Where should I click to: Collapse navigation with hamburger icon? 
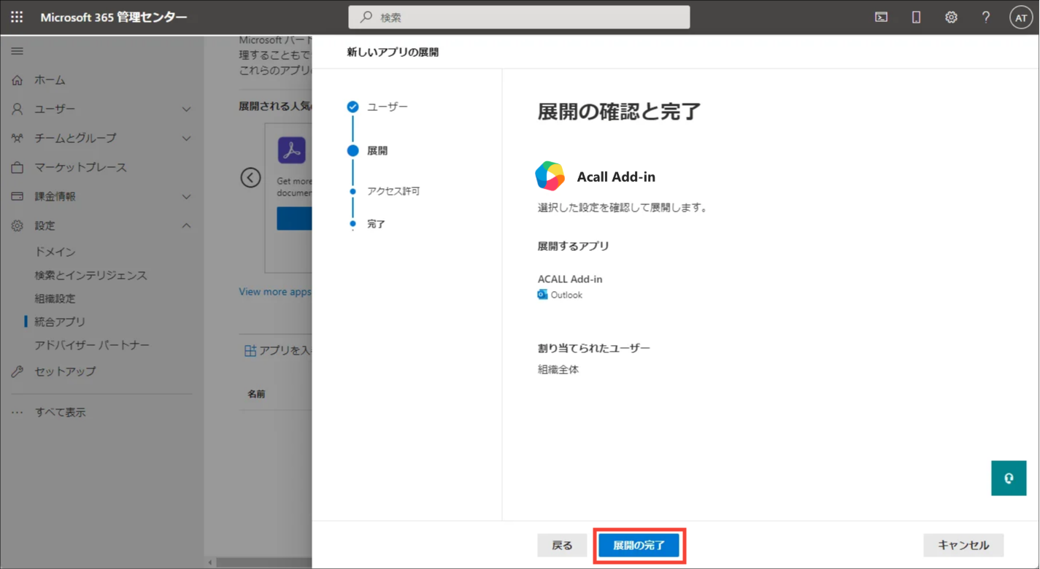[x=17, y=51]
